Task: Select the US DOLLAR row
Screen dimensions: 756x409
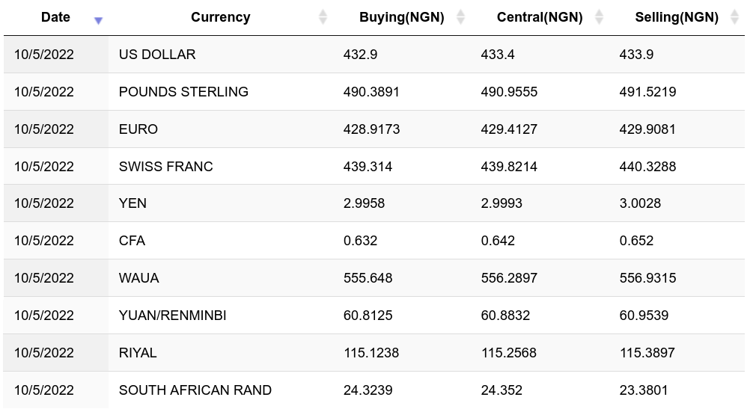Action: (156, 55)
